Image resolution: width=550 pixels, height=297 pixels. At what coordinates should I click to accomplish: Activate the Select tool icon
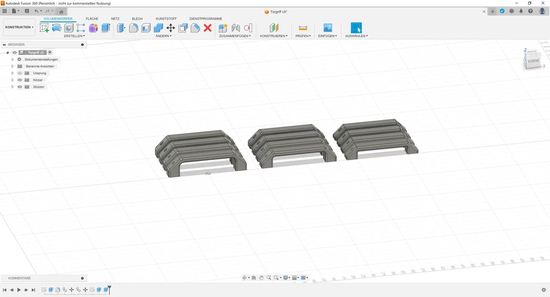356,28
